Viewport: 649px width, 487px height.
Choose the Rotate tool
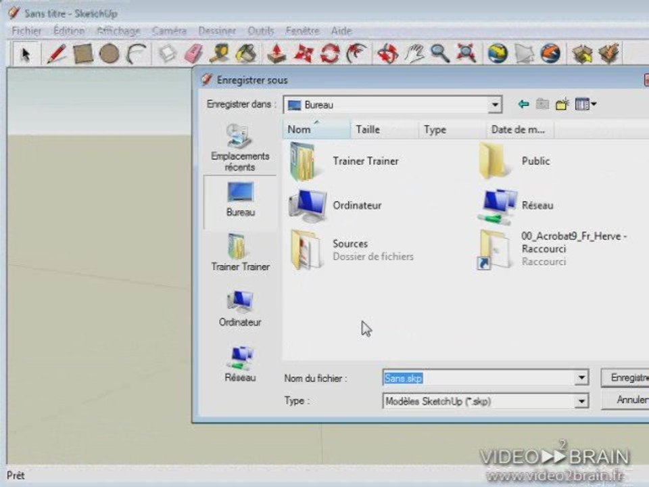[x=330, y=54]
